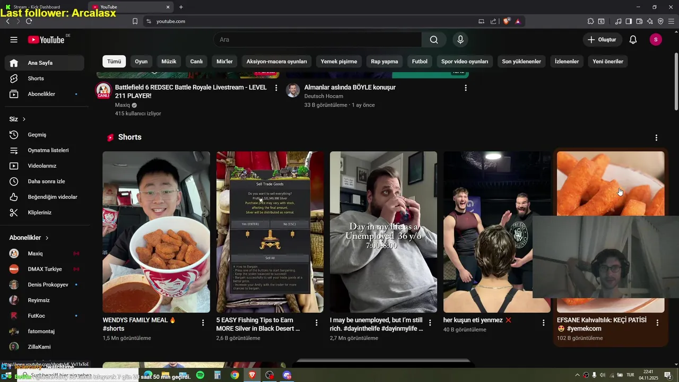Open Klipleriniz in sidebar
The width and height of the screenshot is (679, 382).
coord(45,212)
